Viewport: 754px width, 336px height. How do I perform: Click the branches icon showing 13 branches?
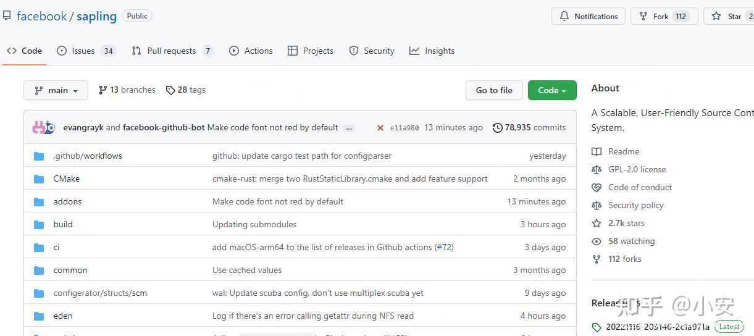pyautogui.click(x=103, y=90)
